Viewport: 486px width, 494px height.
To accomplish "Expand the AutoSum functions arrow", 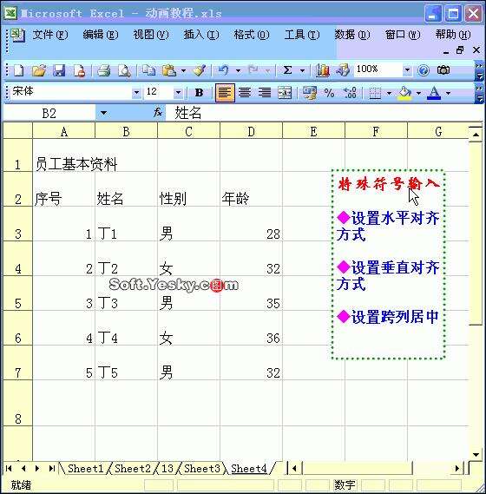I will pos(302,70).
